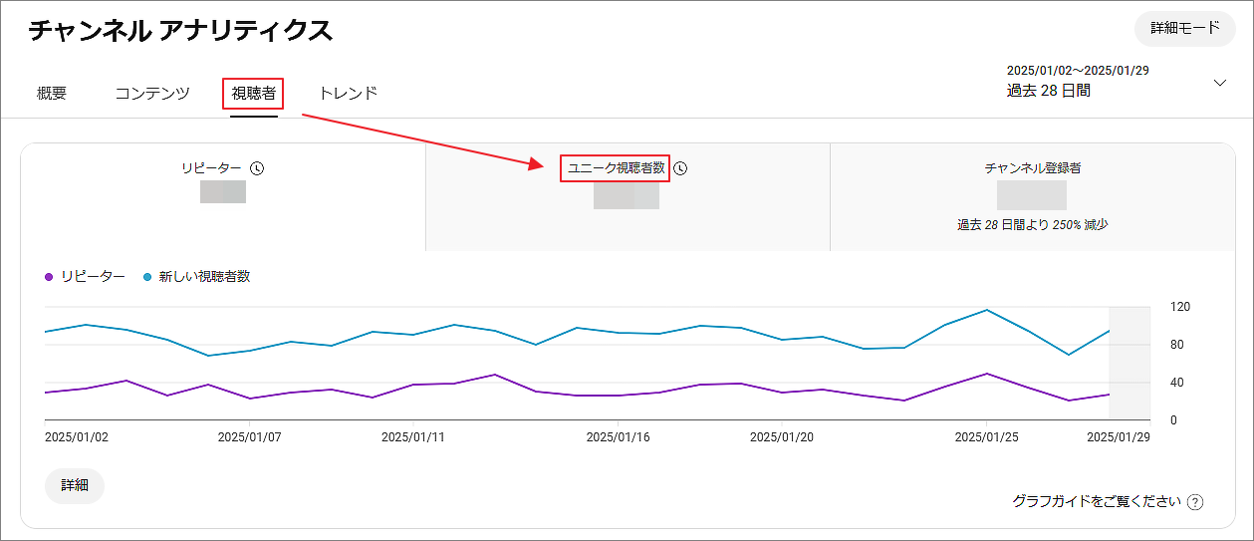Open the 過去 28 日間 date range selector
Screen dimensions: 1254x541
1117,81
